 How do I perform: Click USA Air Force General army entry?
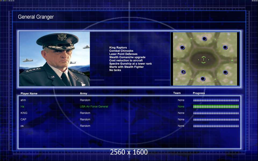click(94, 107)
